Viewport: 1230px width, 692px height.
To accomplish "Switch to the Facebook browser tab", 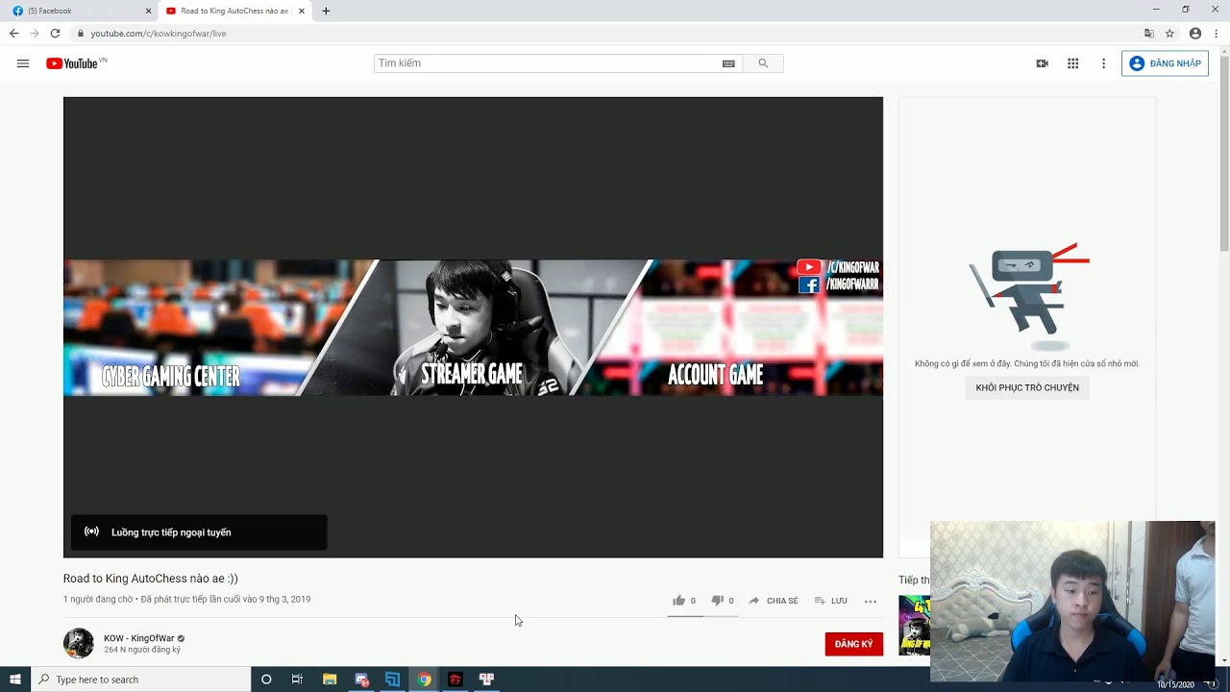I will click(77, 12).
